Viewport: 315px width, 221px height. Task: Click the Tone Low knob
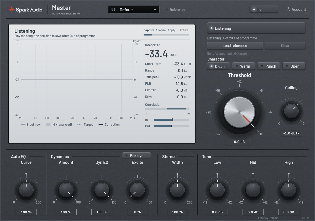(217, 189)
